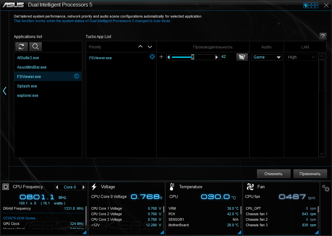Click CPU Core 0 Voltage reading
The height and width of the screenshot is (236, 332).
(146, 197)
